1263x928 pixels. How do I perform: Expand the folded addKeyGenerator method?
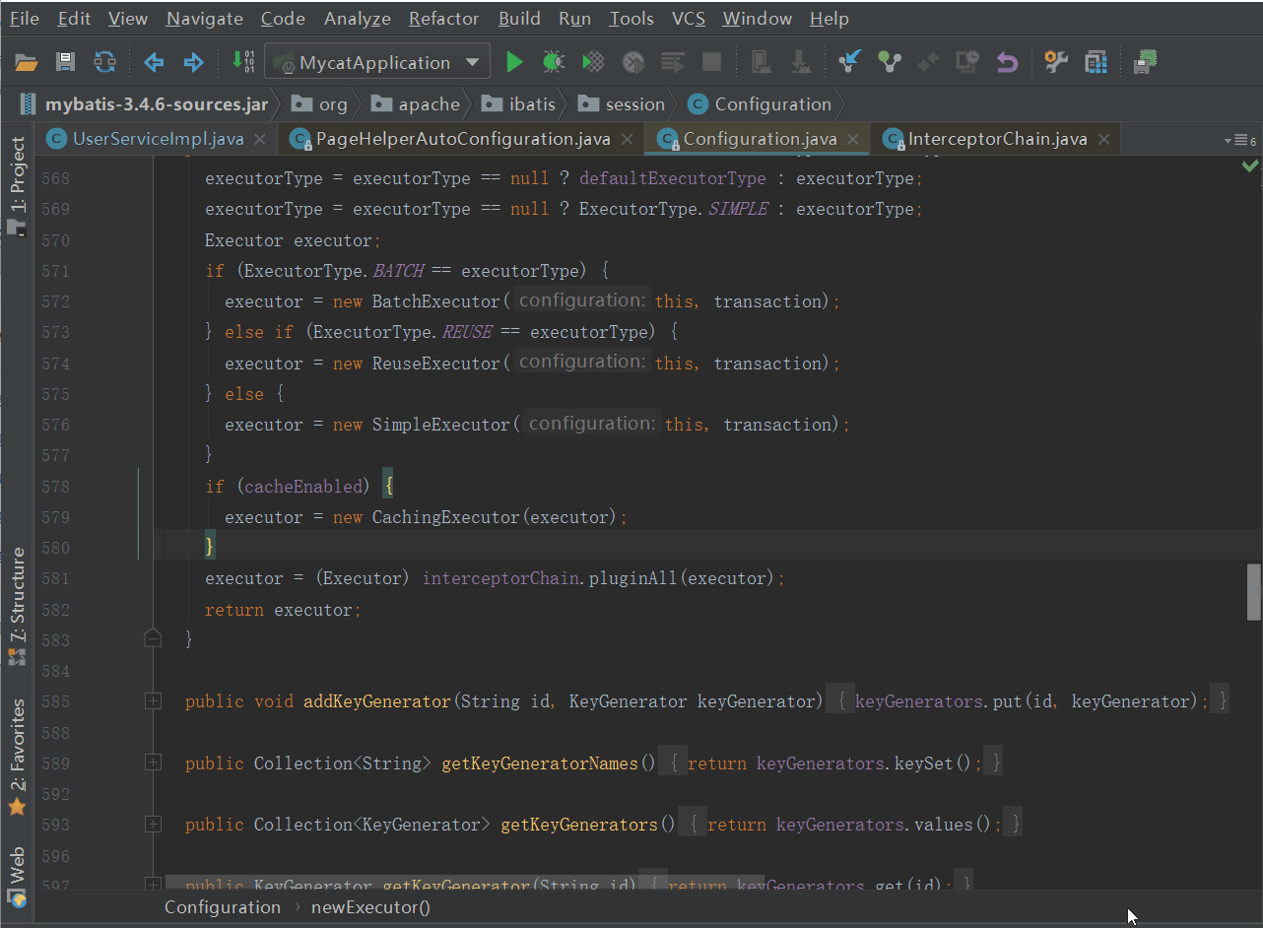[x=153, y=701]
